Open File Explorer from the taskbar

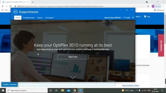(x=63, y=90)
